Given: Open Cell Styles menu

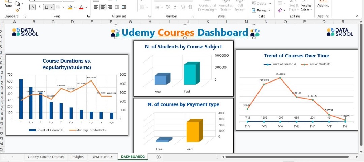Looking at the screenshot, I should click(x=240, y=6).
